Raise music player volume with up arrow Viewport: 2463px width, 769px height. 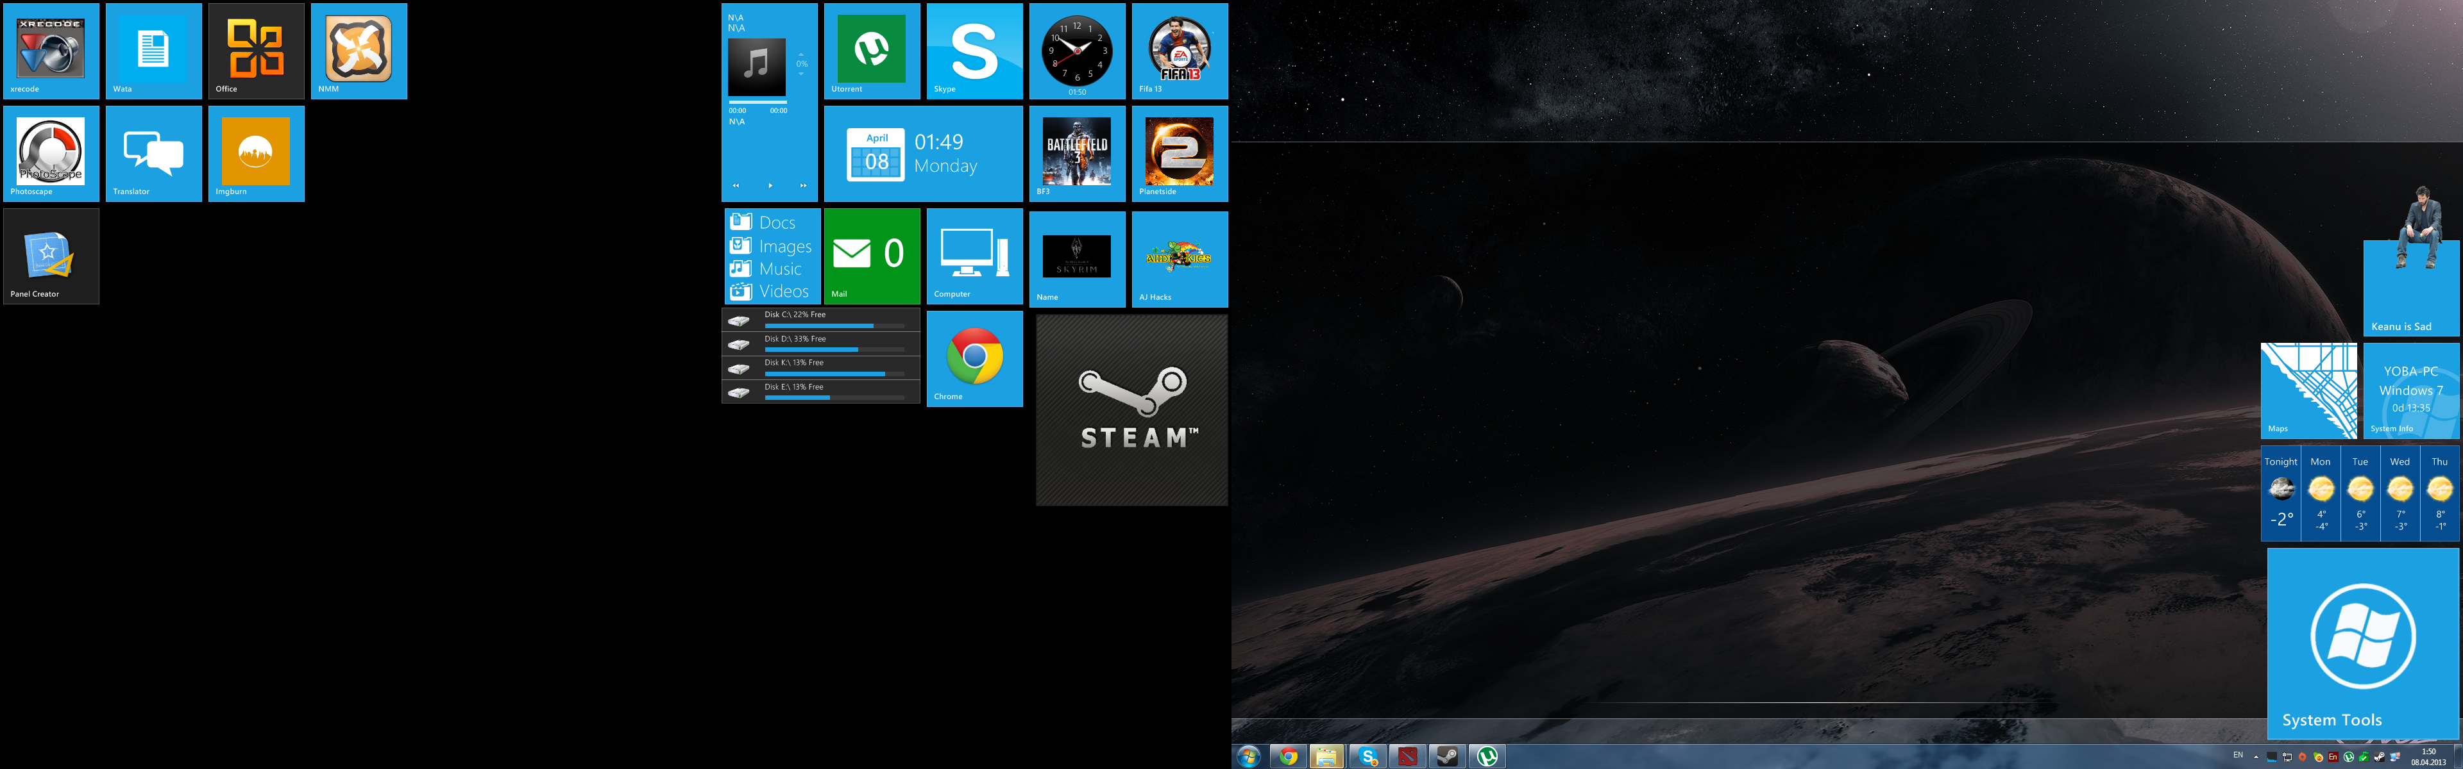[x=801, y=54]
